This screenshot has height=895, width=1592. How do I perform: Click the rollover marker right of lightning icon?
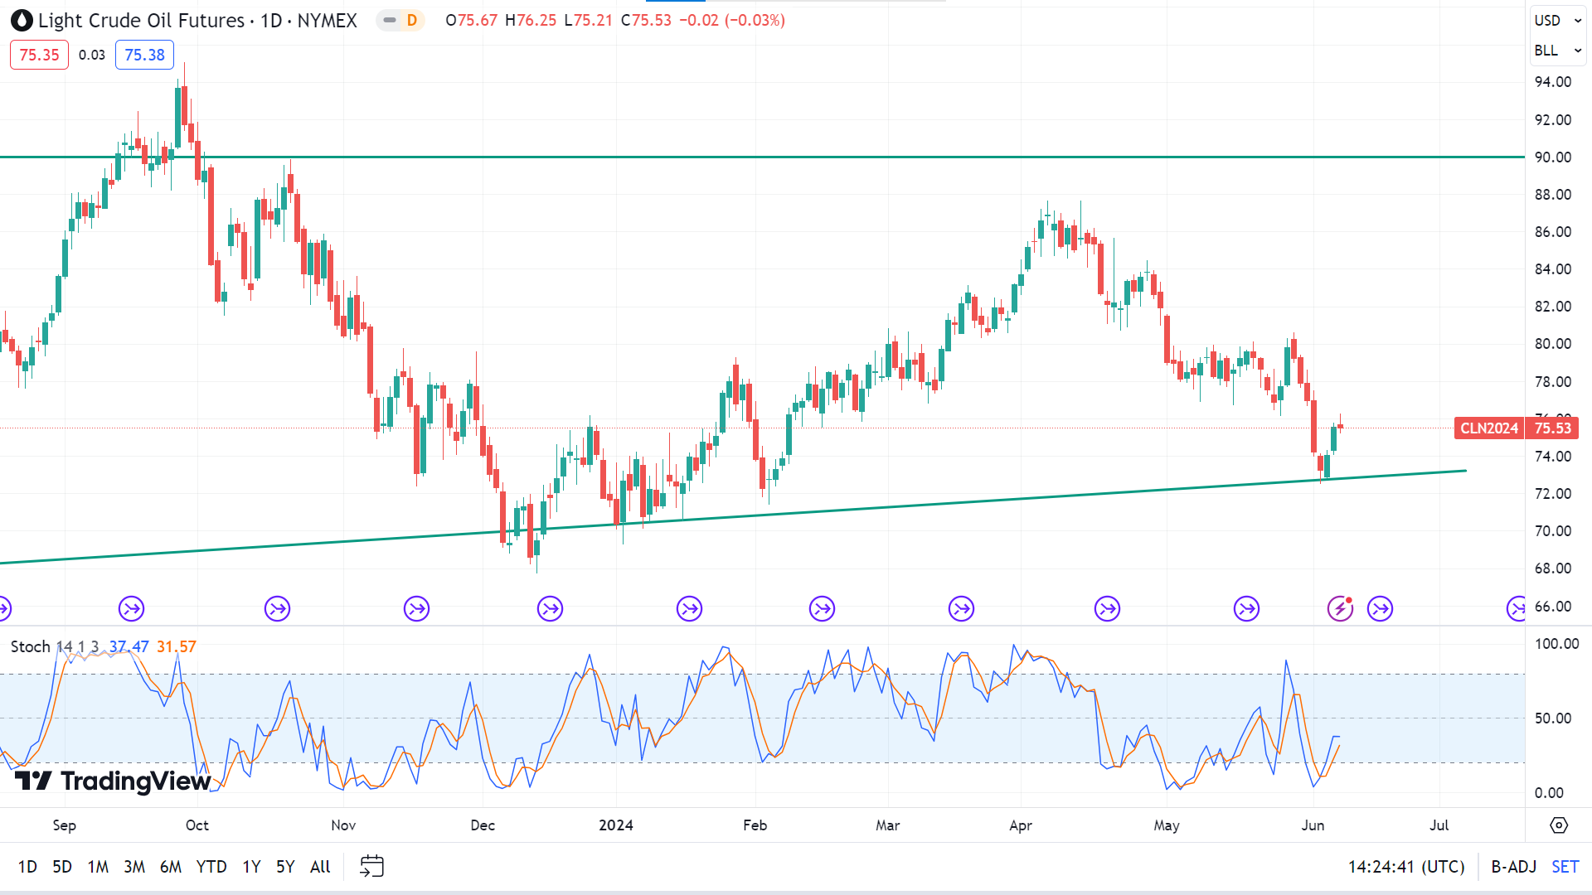(x=1381, y=609)
